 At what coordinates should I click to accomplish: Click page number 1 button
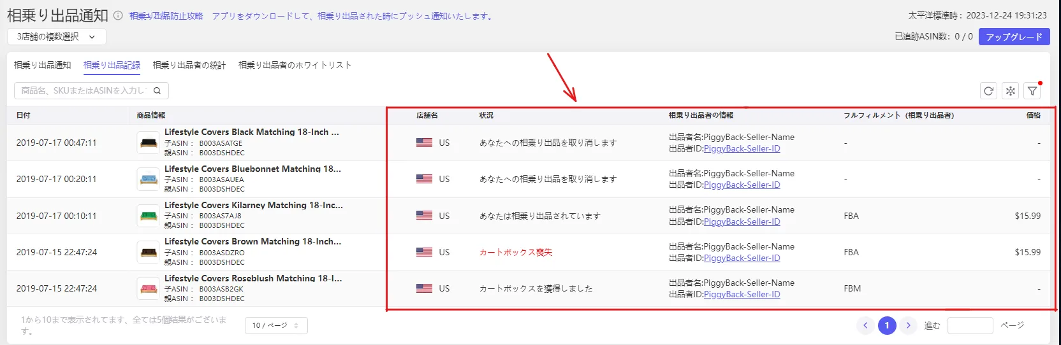(887, 325)
